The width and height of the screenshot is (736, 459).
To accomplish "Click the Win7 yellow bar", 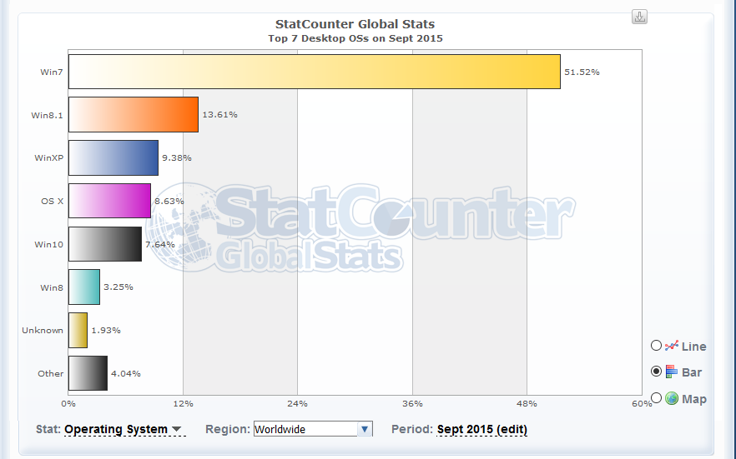I will (315, 72).
